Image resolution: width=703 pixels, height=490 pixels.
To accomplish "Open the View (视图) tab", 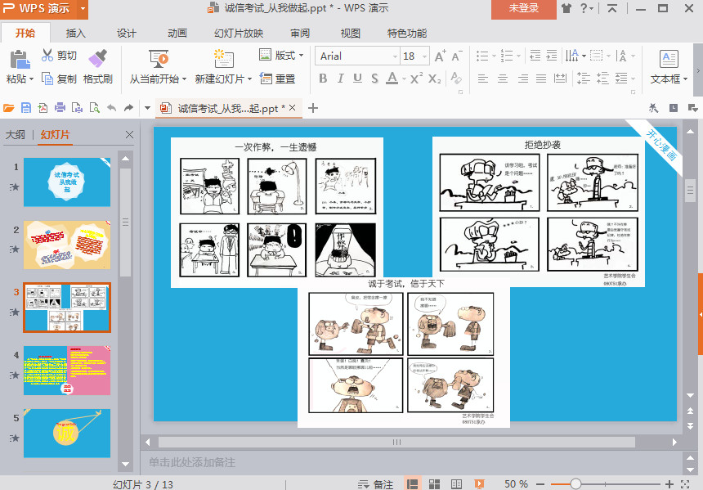I will click(x=350, y=34).
